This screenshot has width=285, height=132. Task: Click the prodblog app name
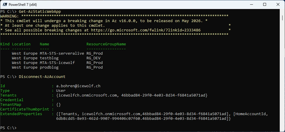pos(49,67)
